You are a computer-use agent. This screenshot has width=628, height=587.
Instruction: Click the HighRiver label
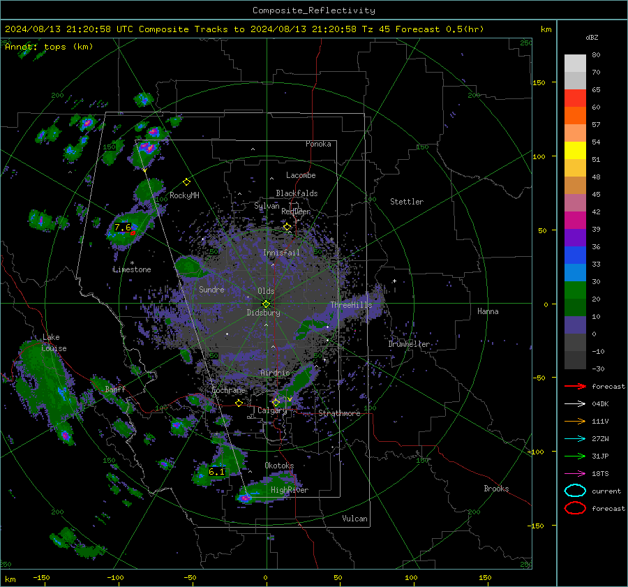[290, 490]
